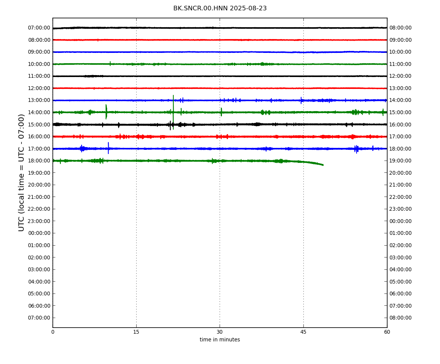Click right-axis label 01:00:00
Image resolution: width=440 pixels, height=364 pixels.
tap(401, 233)
